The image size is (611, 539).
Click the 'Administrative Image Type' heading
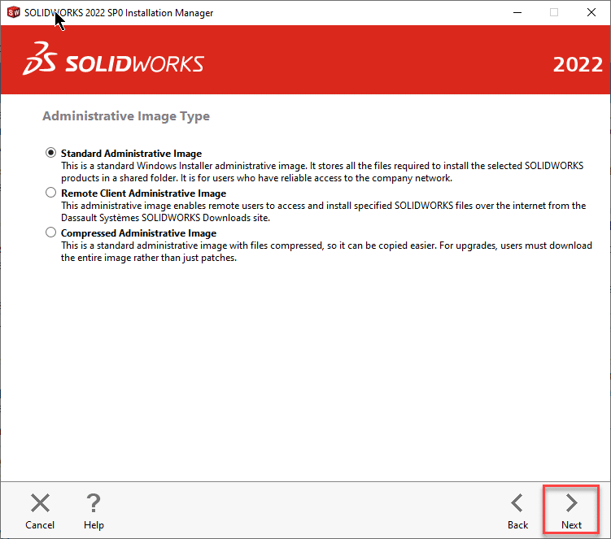pos(126,116)
